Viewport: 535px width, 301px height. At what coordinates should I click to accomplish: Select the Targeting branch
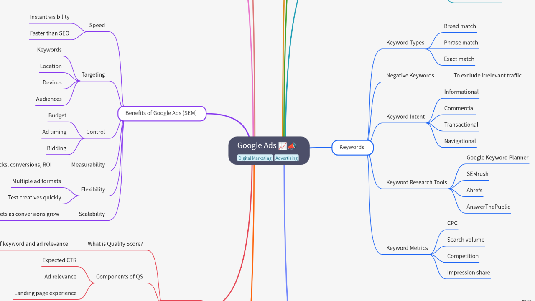pos(93,74)
